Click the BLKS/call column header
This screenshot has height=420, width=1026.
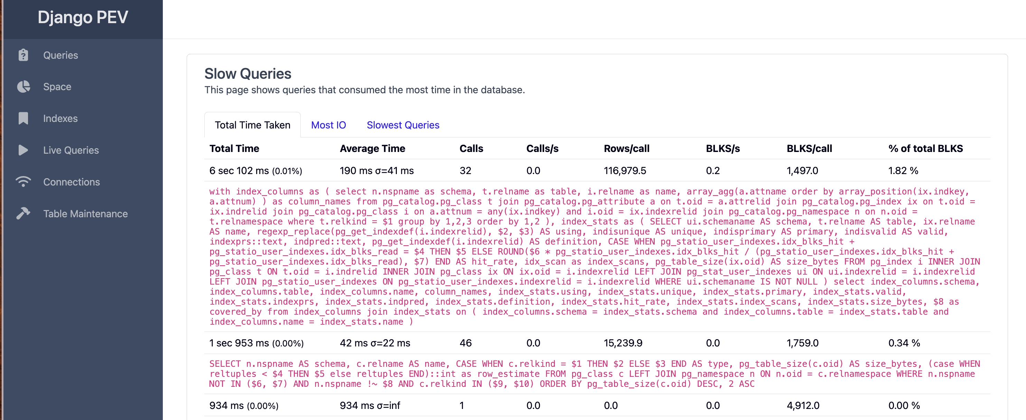pos(809,149)
